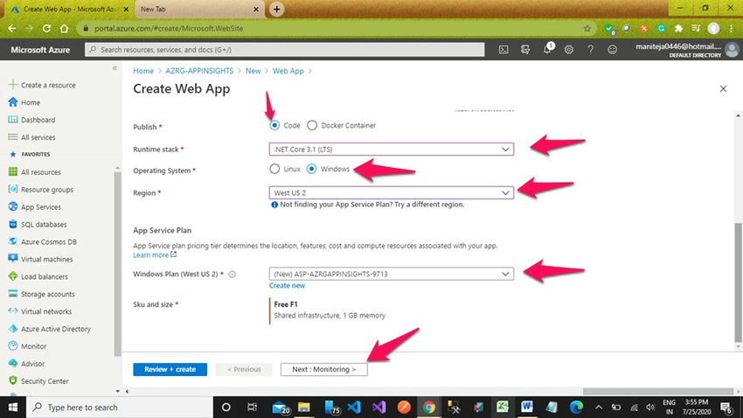Open Windows Start menu
The image size is (743, 418).
click(x=13, y=408)
